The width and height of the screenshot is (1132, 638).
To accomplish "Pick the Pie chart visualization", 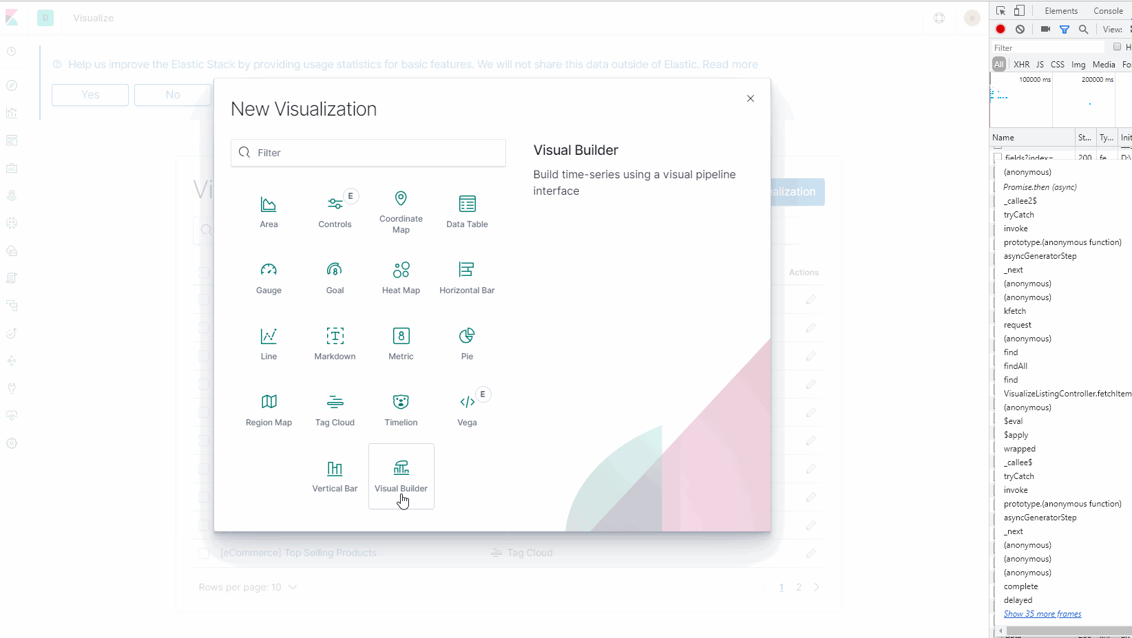I will point(467,344).
